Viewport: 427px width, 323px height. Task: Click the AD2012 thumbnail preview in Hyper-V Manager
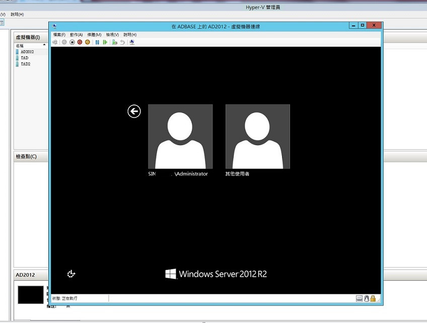[x=31, y=295]
